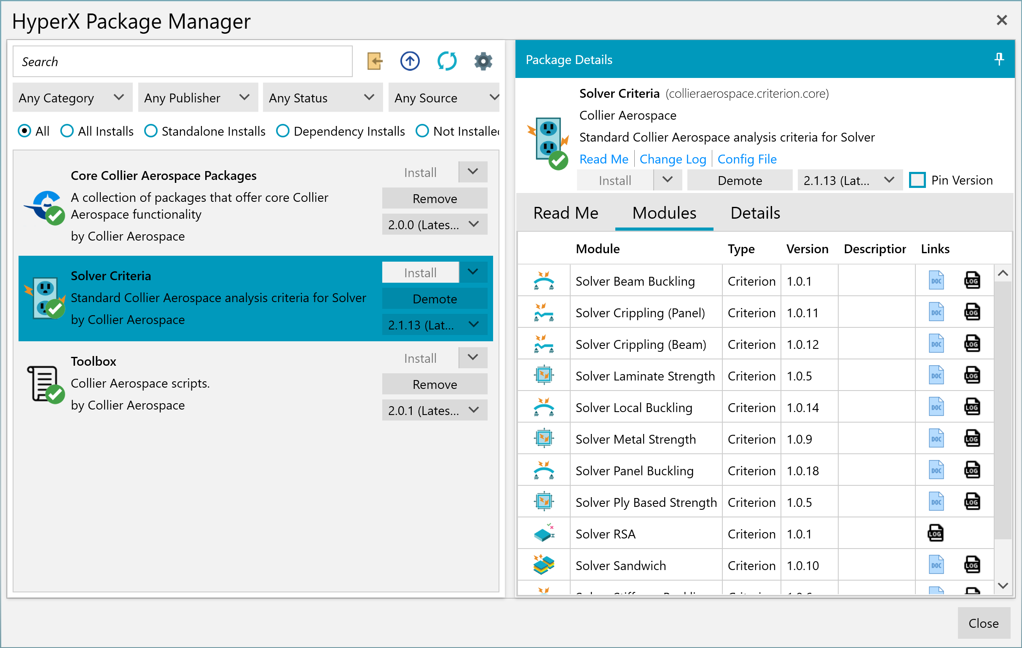Image resolution: width=1022 pixels, height=648 pixels.
Task: Open version dropdown 2.0.1 for Toolbox
Action: pos(435,410)
